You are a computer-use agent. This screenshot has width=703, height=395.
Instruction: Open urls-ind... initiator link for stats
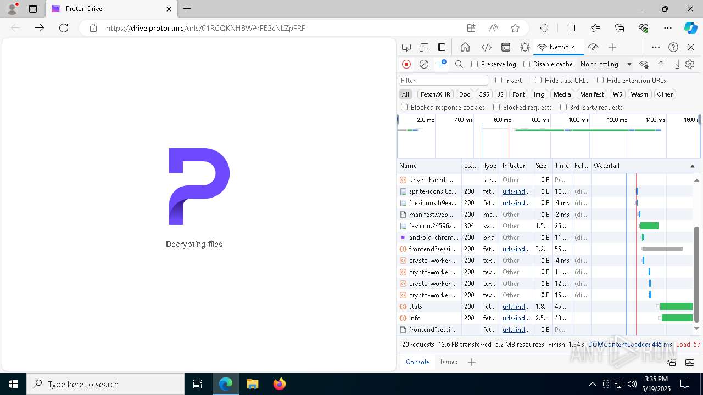[x=516, y=307]
